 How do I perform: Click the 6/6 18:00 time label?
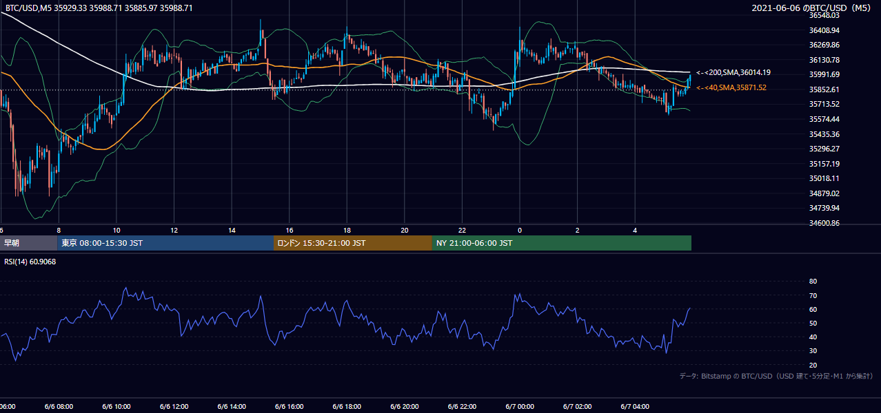pyautogui.click(x=347, y=407)
